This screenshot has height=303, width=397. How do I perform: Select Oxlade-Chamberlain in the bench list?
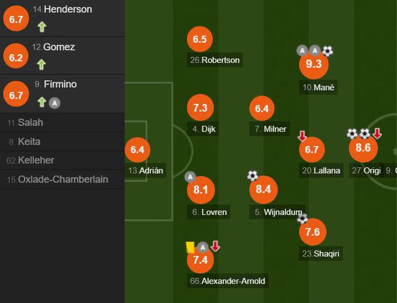(x=61, y=180)
